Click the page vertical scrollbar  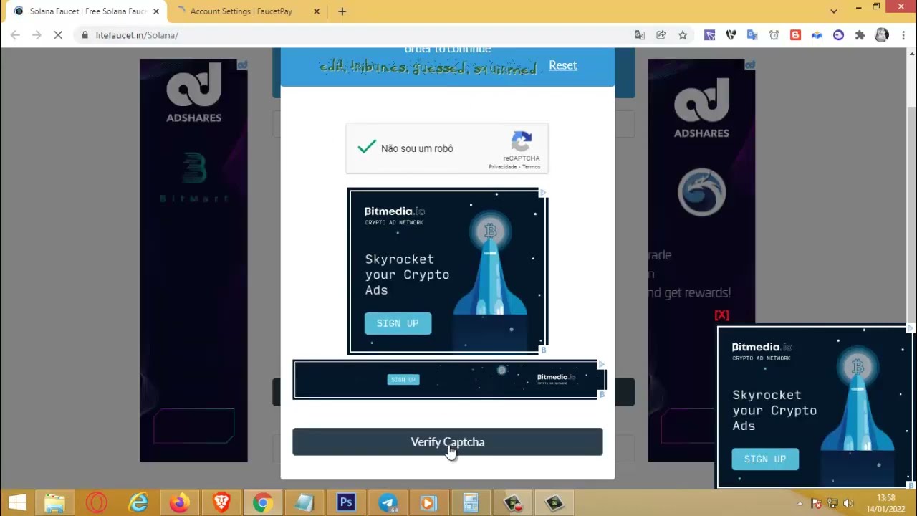point(911,269)
